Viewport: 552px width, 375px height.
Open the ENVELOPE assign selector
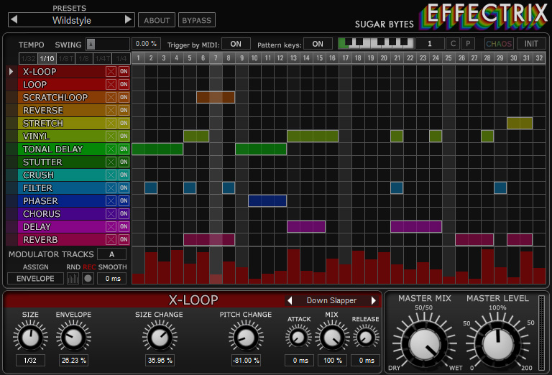click(35, 279)
